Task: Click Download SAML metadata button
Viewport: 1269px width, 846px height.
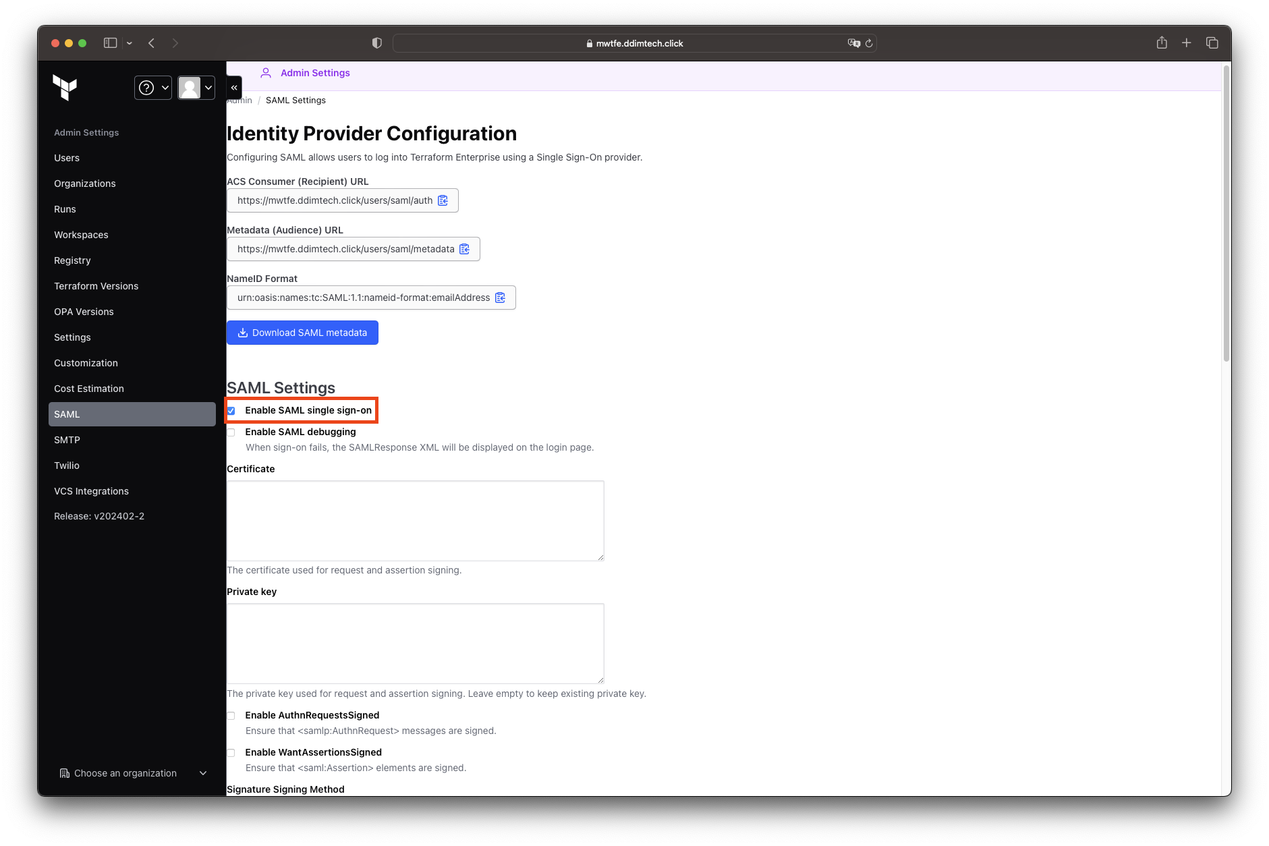Action: coord(302,333)
